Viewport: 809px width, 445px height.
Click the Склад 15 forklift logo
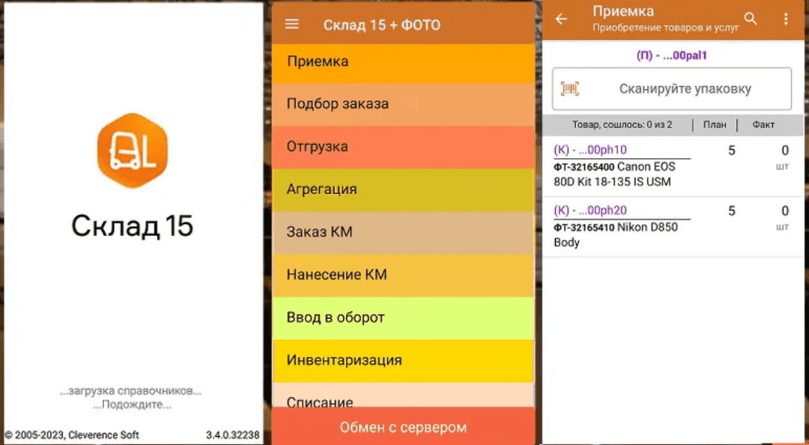click(x=132, y=151)
